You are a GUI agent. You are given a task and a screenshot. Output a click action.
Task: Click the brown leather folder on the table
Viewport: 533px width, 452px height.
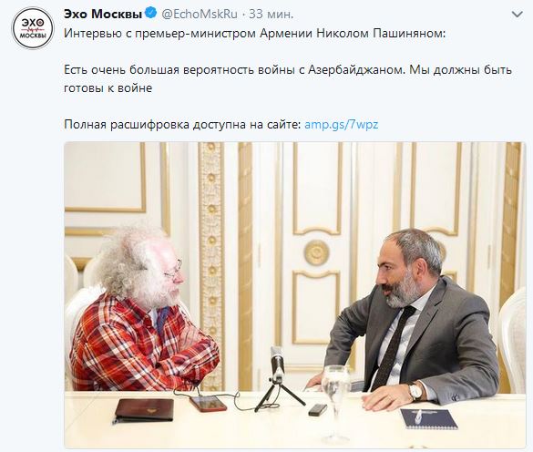click(x=144, y=410)
